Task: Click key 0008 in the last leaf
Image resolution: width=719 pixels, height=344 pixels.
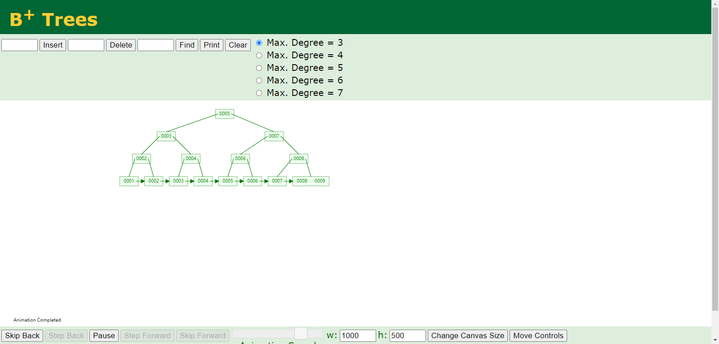Action: tap(302, 181)
